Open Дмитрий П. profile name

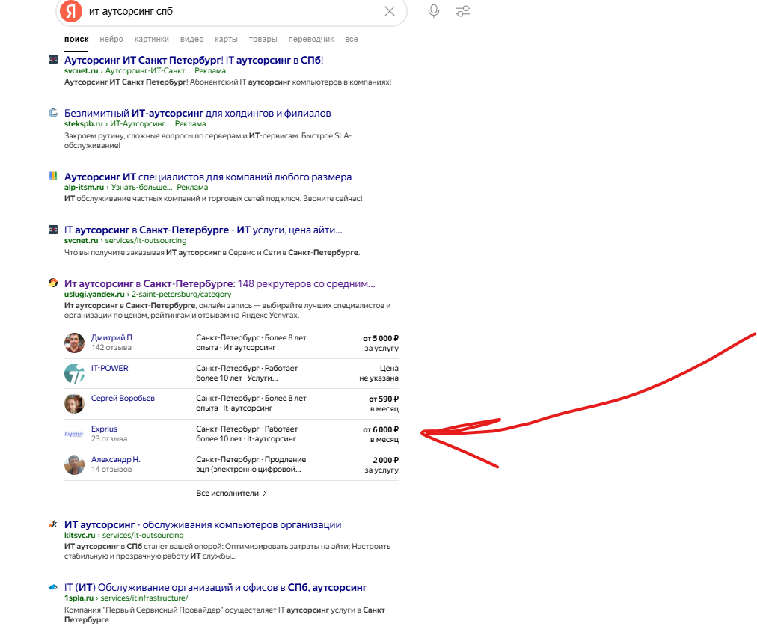pyautogui.click(x=112, y=337)
